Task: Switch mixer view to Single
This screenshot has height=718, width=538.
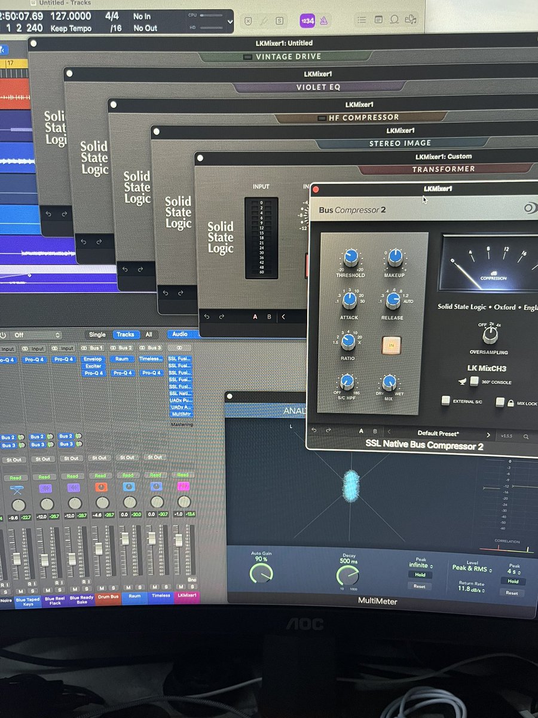Action: click(97, 334)
